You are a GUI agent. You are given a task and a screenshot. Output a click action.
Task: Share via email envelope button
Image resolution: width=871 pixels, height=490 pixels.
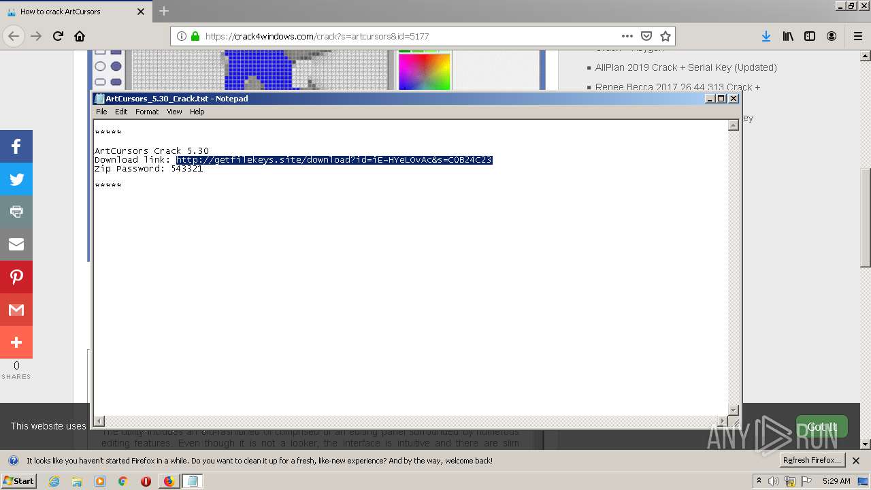click(16, 244)
